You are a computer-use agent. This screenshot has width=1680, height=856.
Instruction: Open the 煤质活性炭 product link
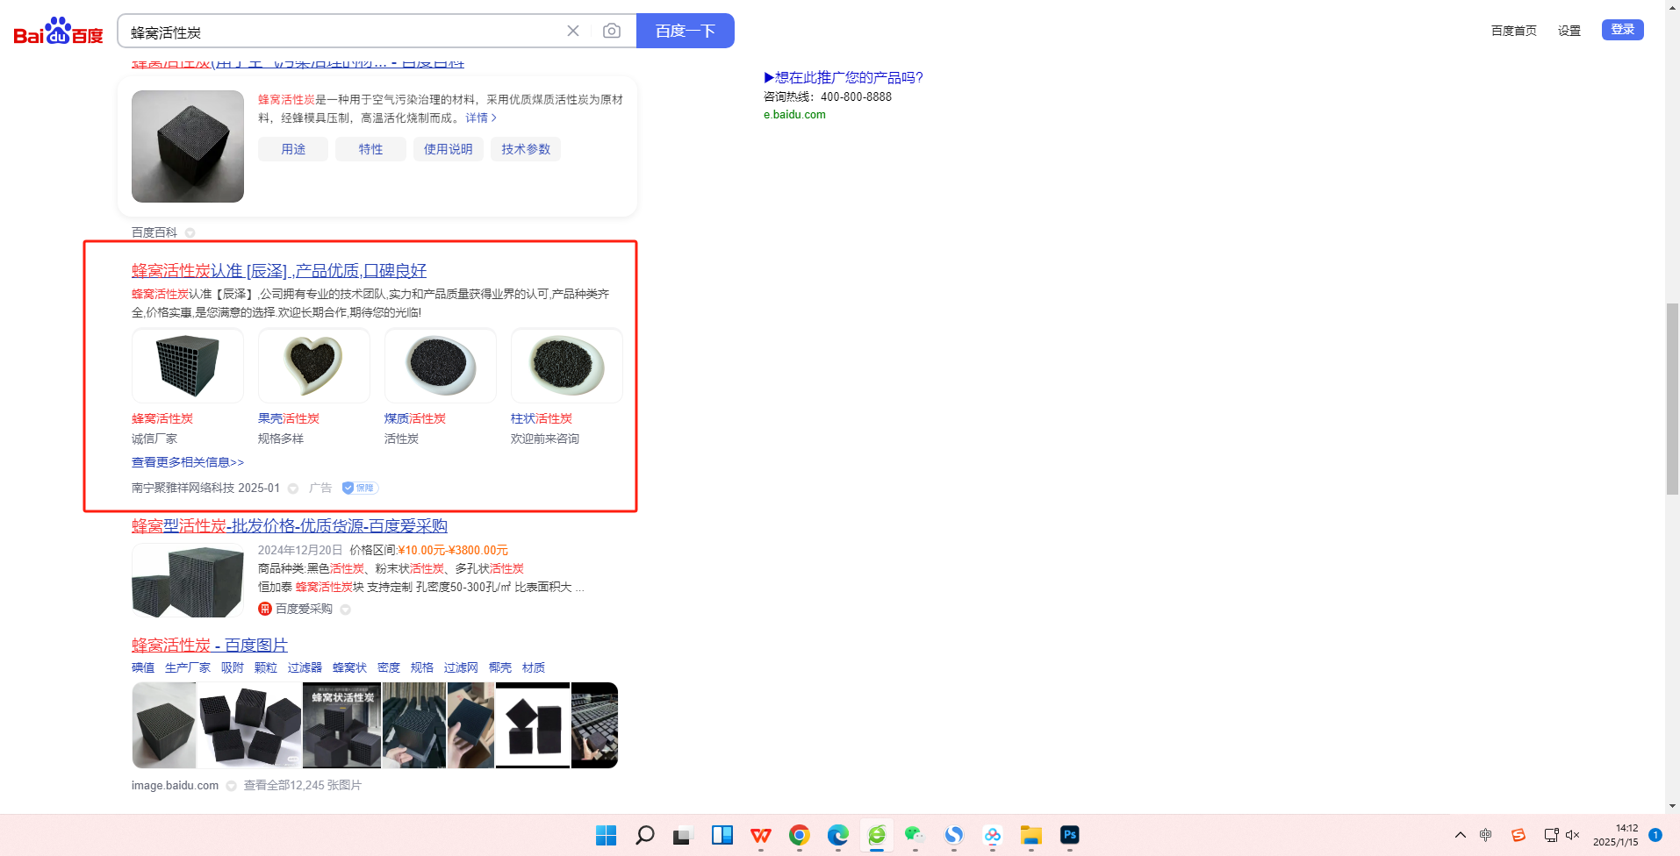(415, 419)
